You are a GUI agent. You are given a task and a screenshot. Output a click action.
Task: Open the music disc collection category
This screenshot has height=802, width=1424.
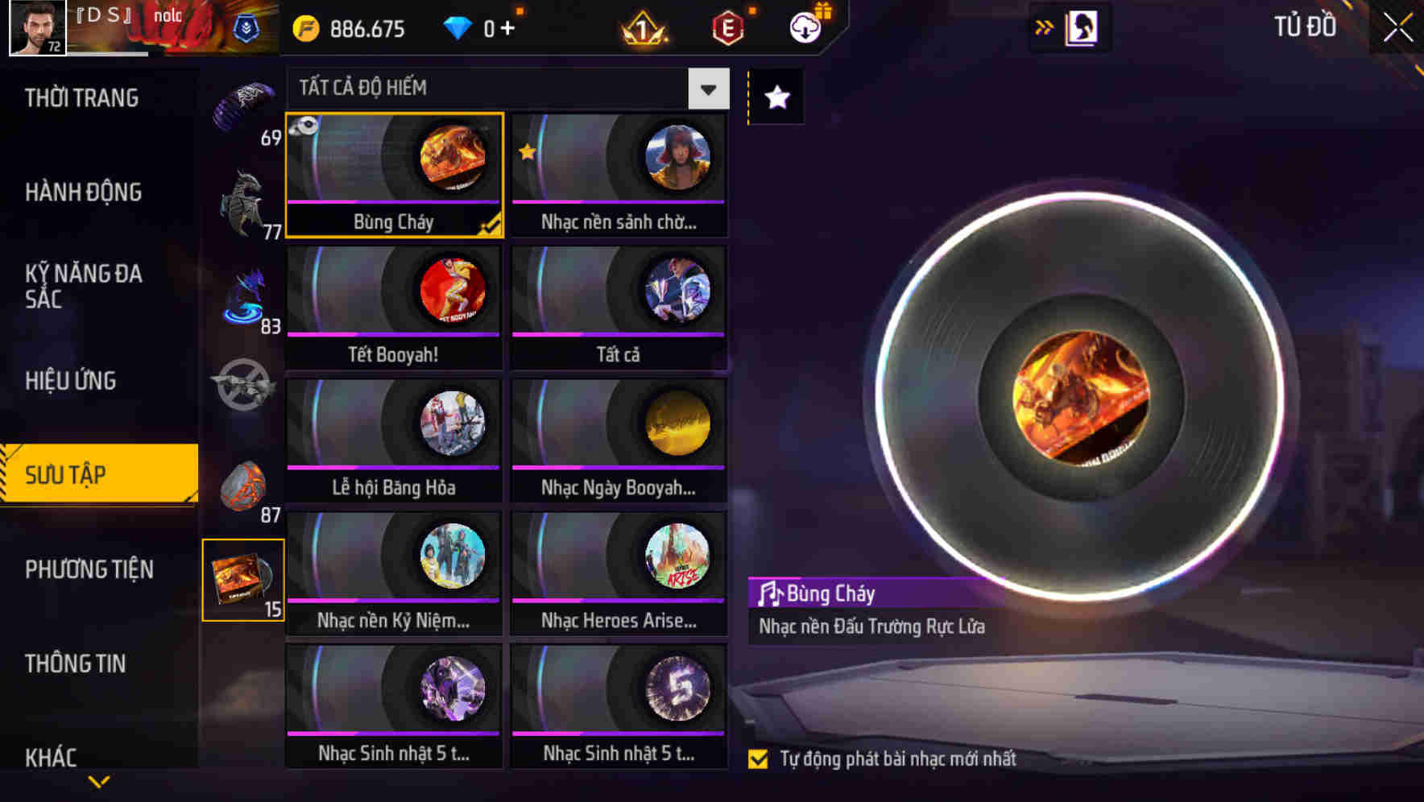click(x=243, y=580)
